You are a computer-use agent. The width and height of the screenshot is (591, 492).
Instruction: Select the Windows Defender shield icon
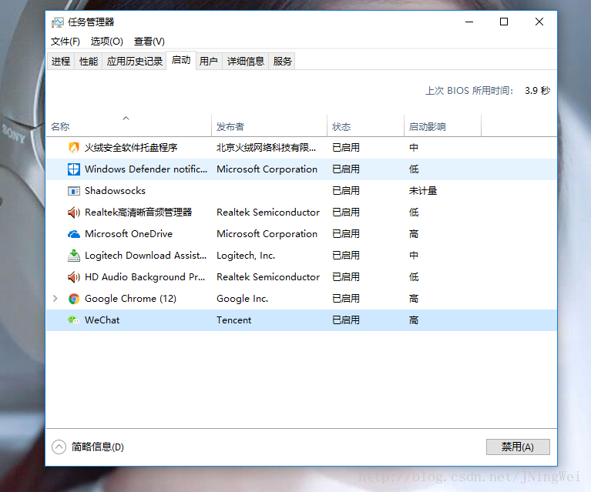[74, 169]
